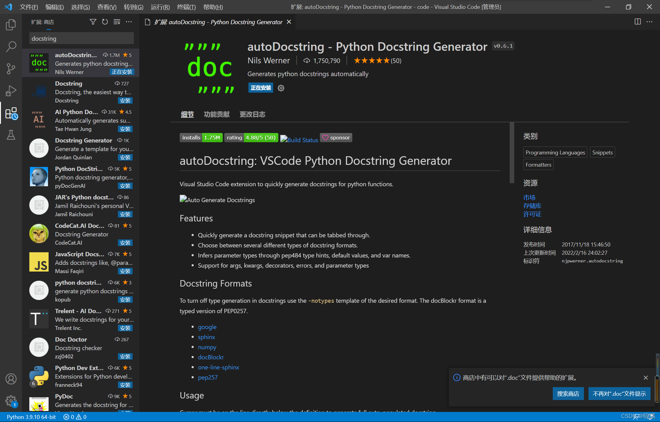Open the Accounts icon in activity bar
Screen dimensions: 660x422
[x=11, y=379]
